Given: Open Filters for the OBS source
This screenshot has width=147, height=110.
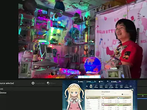Looking at the screenshot, I should (51, 83).
